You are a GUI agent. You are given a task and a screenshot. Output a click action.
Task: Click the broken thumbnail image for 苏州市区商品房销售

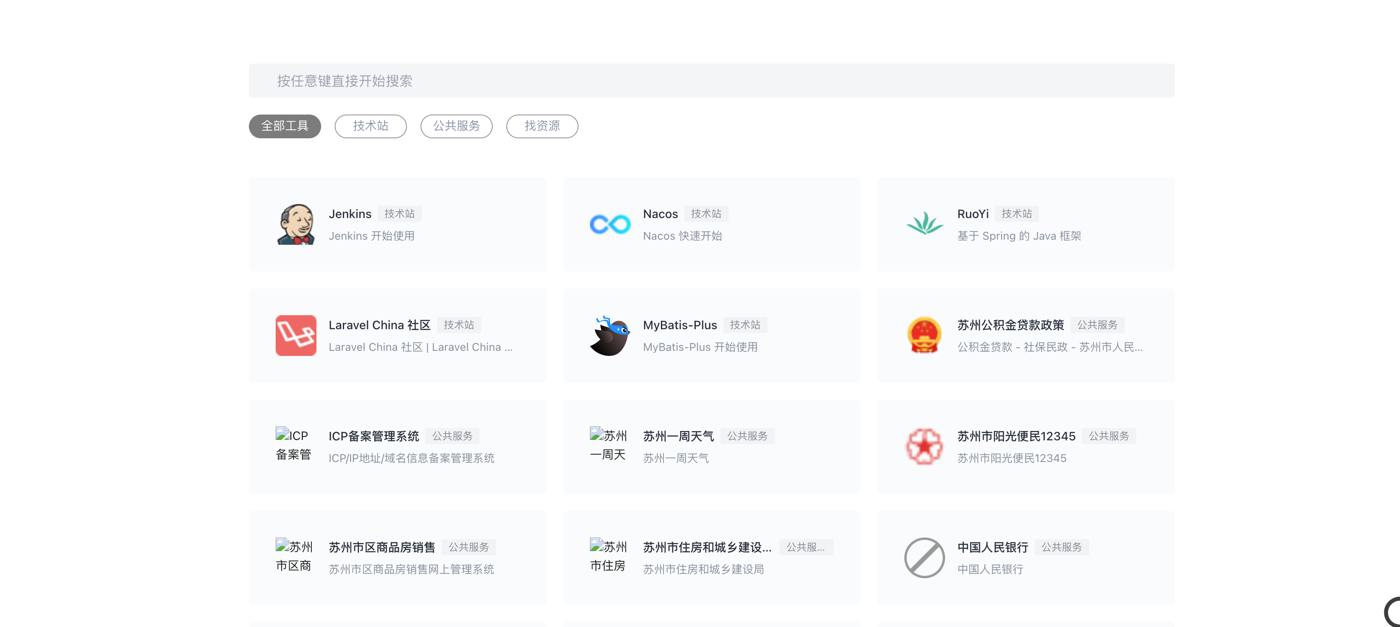pos(294,555)
